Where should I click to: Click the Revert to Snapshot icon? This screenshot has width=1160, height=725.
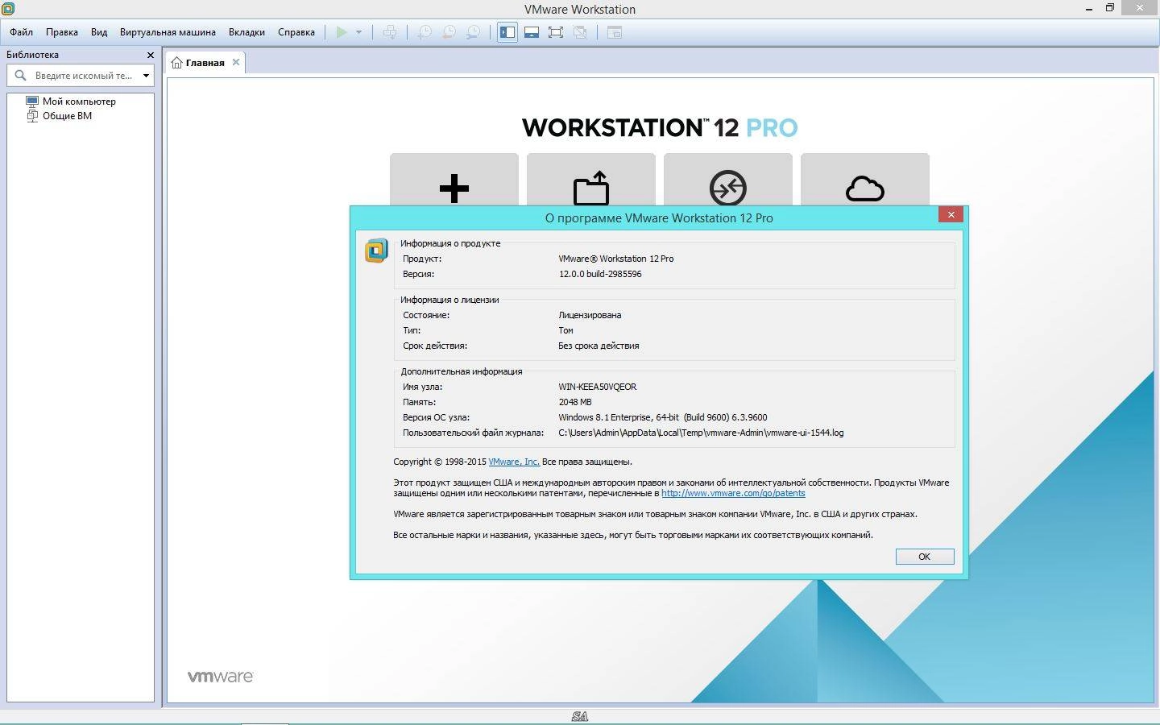coord(449,32)
